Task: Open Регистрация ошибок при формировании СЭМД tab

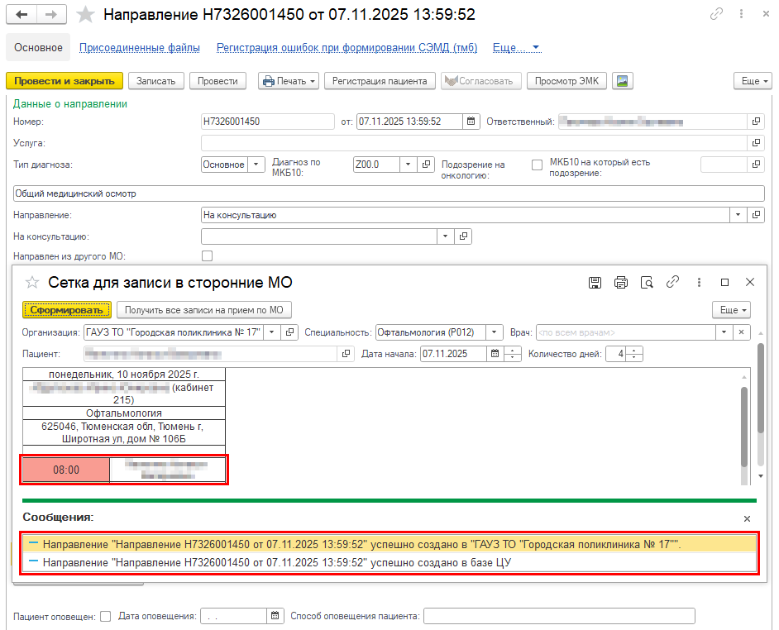Action: (x=346, y=48)
